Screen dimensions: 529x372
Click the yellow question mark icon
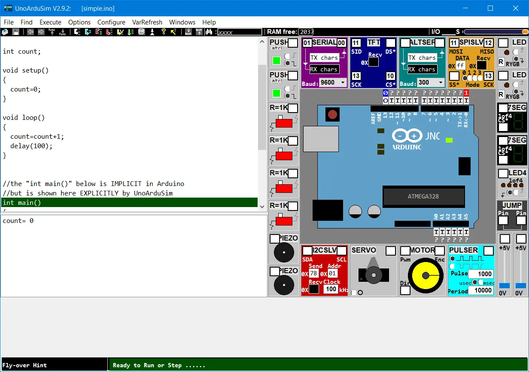click(163, 32)
